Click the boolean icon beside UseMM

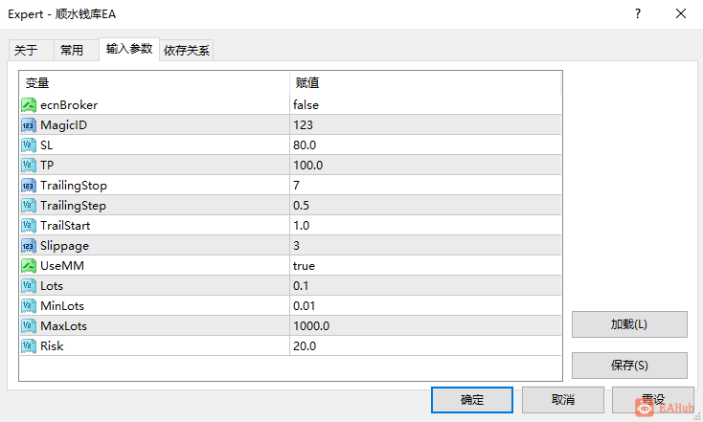point(29,266)
